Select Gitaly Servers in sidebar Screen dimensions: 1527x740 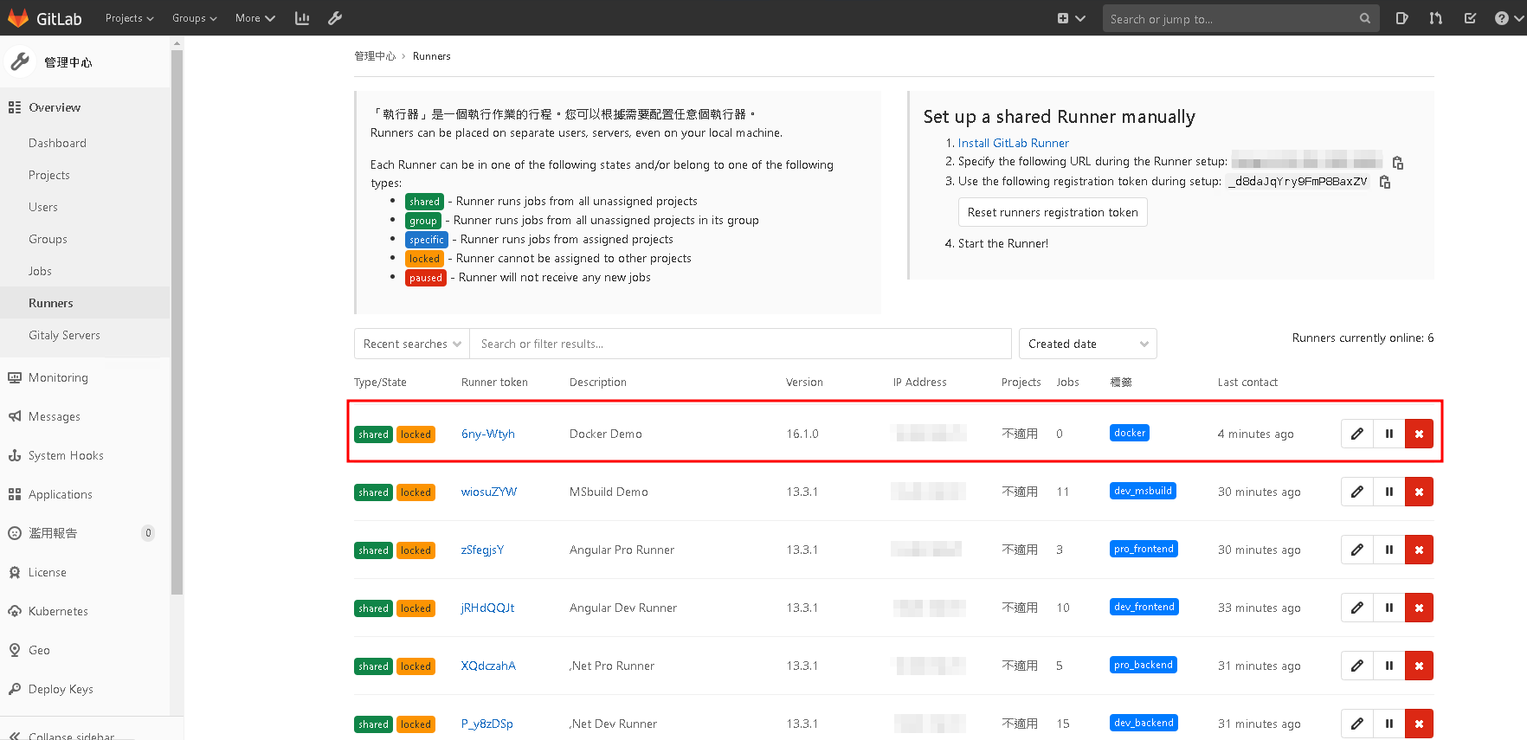[64, 335]
